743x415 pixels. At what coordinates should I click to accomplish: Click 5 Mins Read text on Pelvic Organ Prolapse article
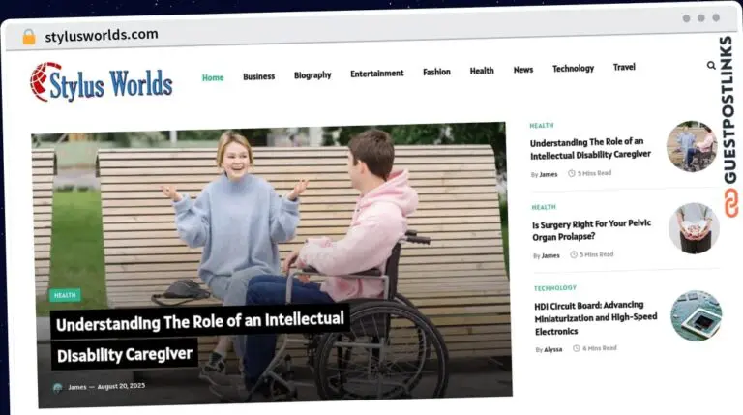click(x=596, y=254)
